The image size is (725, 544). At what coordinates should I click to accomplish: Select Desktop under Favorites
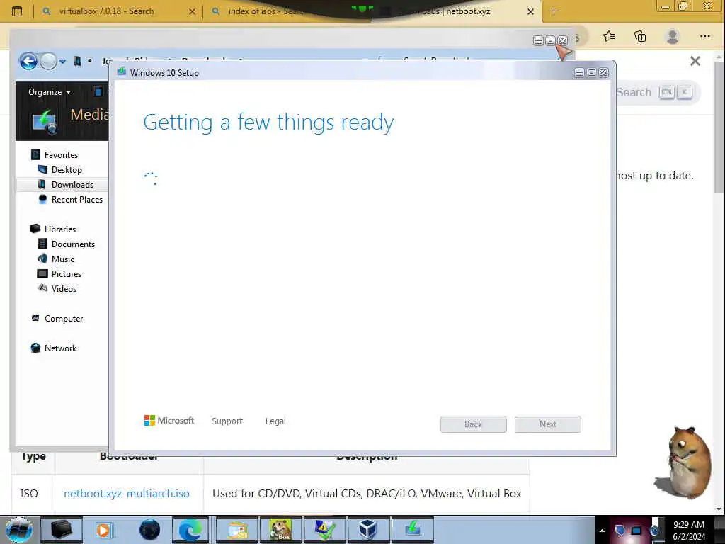click(67, 170)
